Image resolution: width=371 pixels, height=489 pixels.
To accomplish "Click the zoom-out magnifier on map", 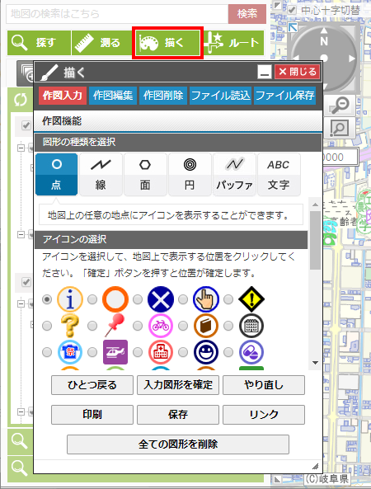I will [x=339, y=105].
